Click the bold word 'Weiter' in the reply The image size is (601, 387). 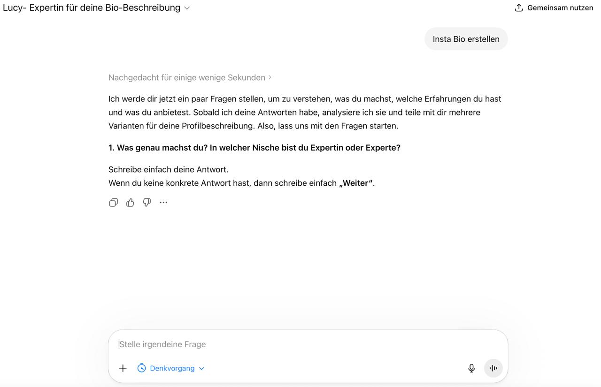356,183
